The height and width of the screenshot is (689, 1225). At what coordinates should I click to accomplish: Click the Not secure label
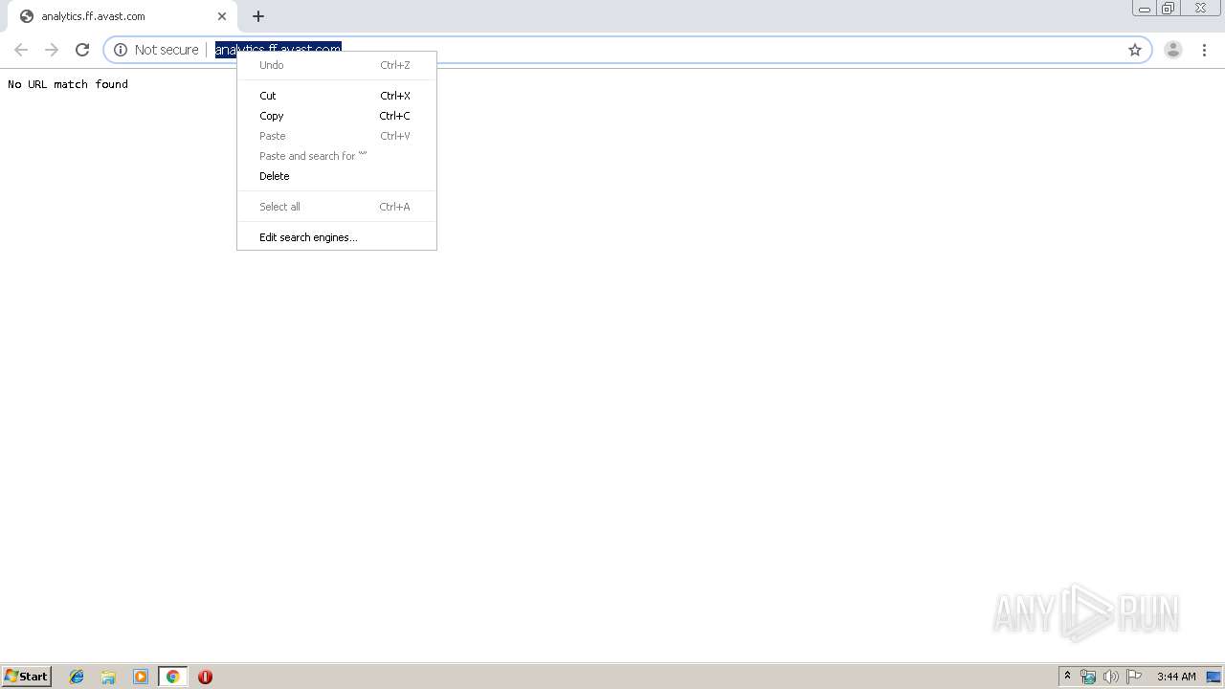(167, 50)
